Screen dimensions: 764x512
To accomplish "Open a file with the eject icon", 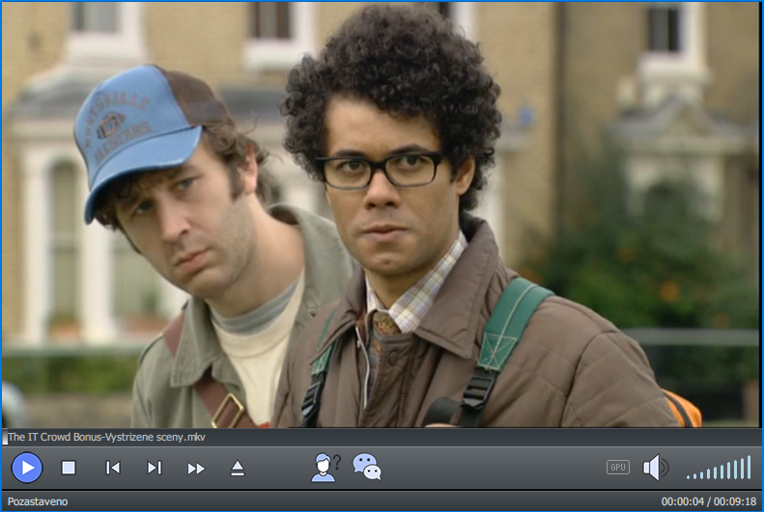I will (x=238, y=469).
